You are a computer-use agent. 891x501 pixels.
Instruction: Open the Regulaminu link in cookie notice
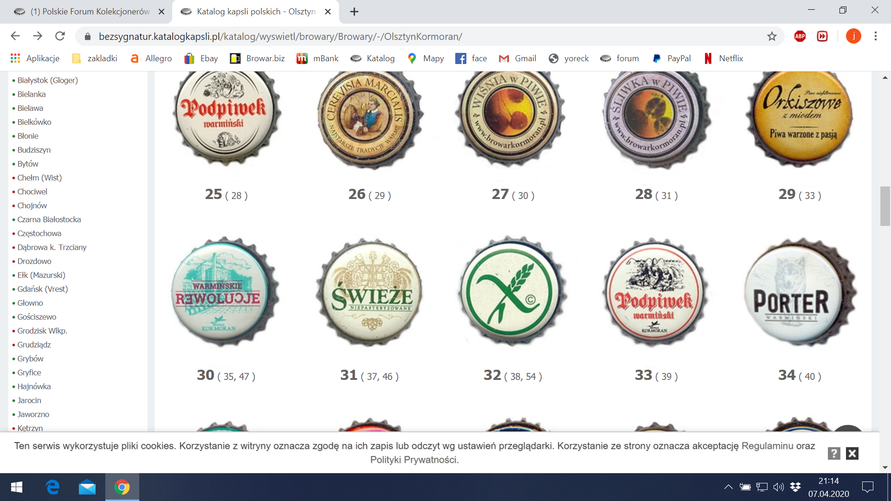pos(767,446)
